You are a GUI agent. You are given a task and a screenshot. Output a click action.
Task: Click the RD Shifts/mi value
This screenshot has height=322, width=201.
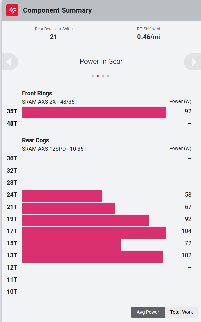pos(149,37)
